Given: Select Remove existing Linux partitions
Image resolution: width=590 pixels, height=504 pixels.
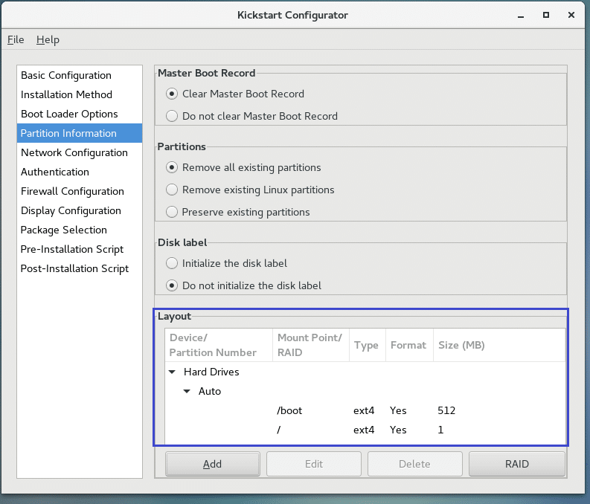Looking at the screenshot, I should (x=173, y=190).
